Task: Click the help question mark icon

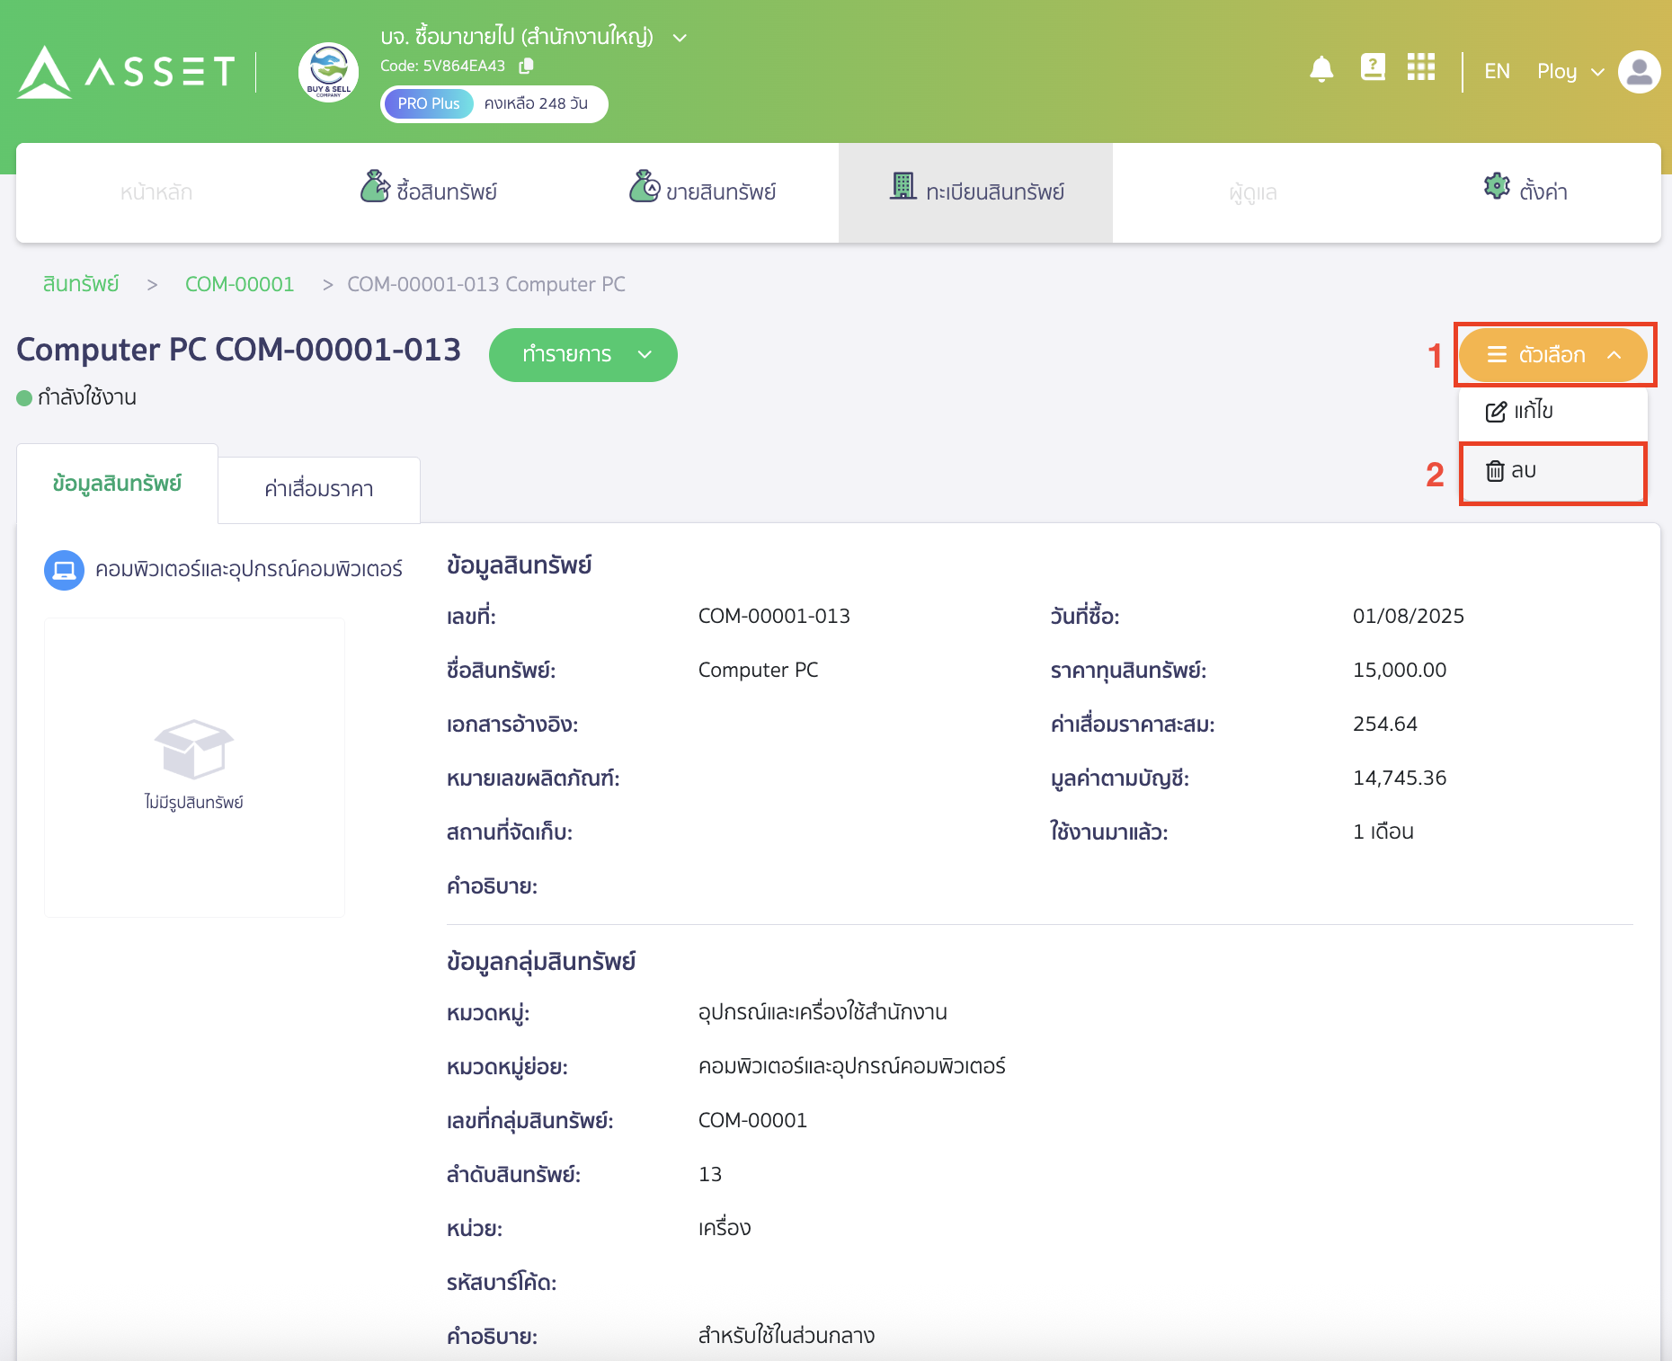Action: click(1372, 67)
